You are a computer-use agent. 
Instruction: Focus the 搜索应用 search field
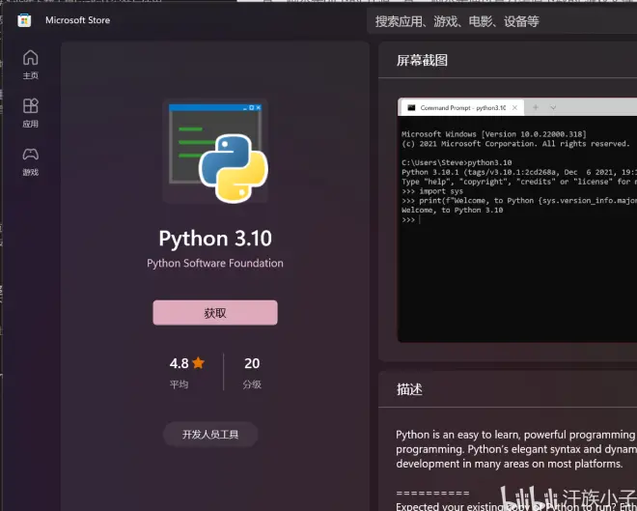tap(502, 21)
